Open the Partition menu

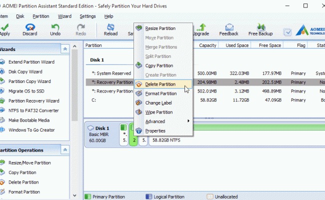click(x=41, y=16)
